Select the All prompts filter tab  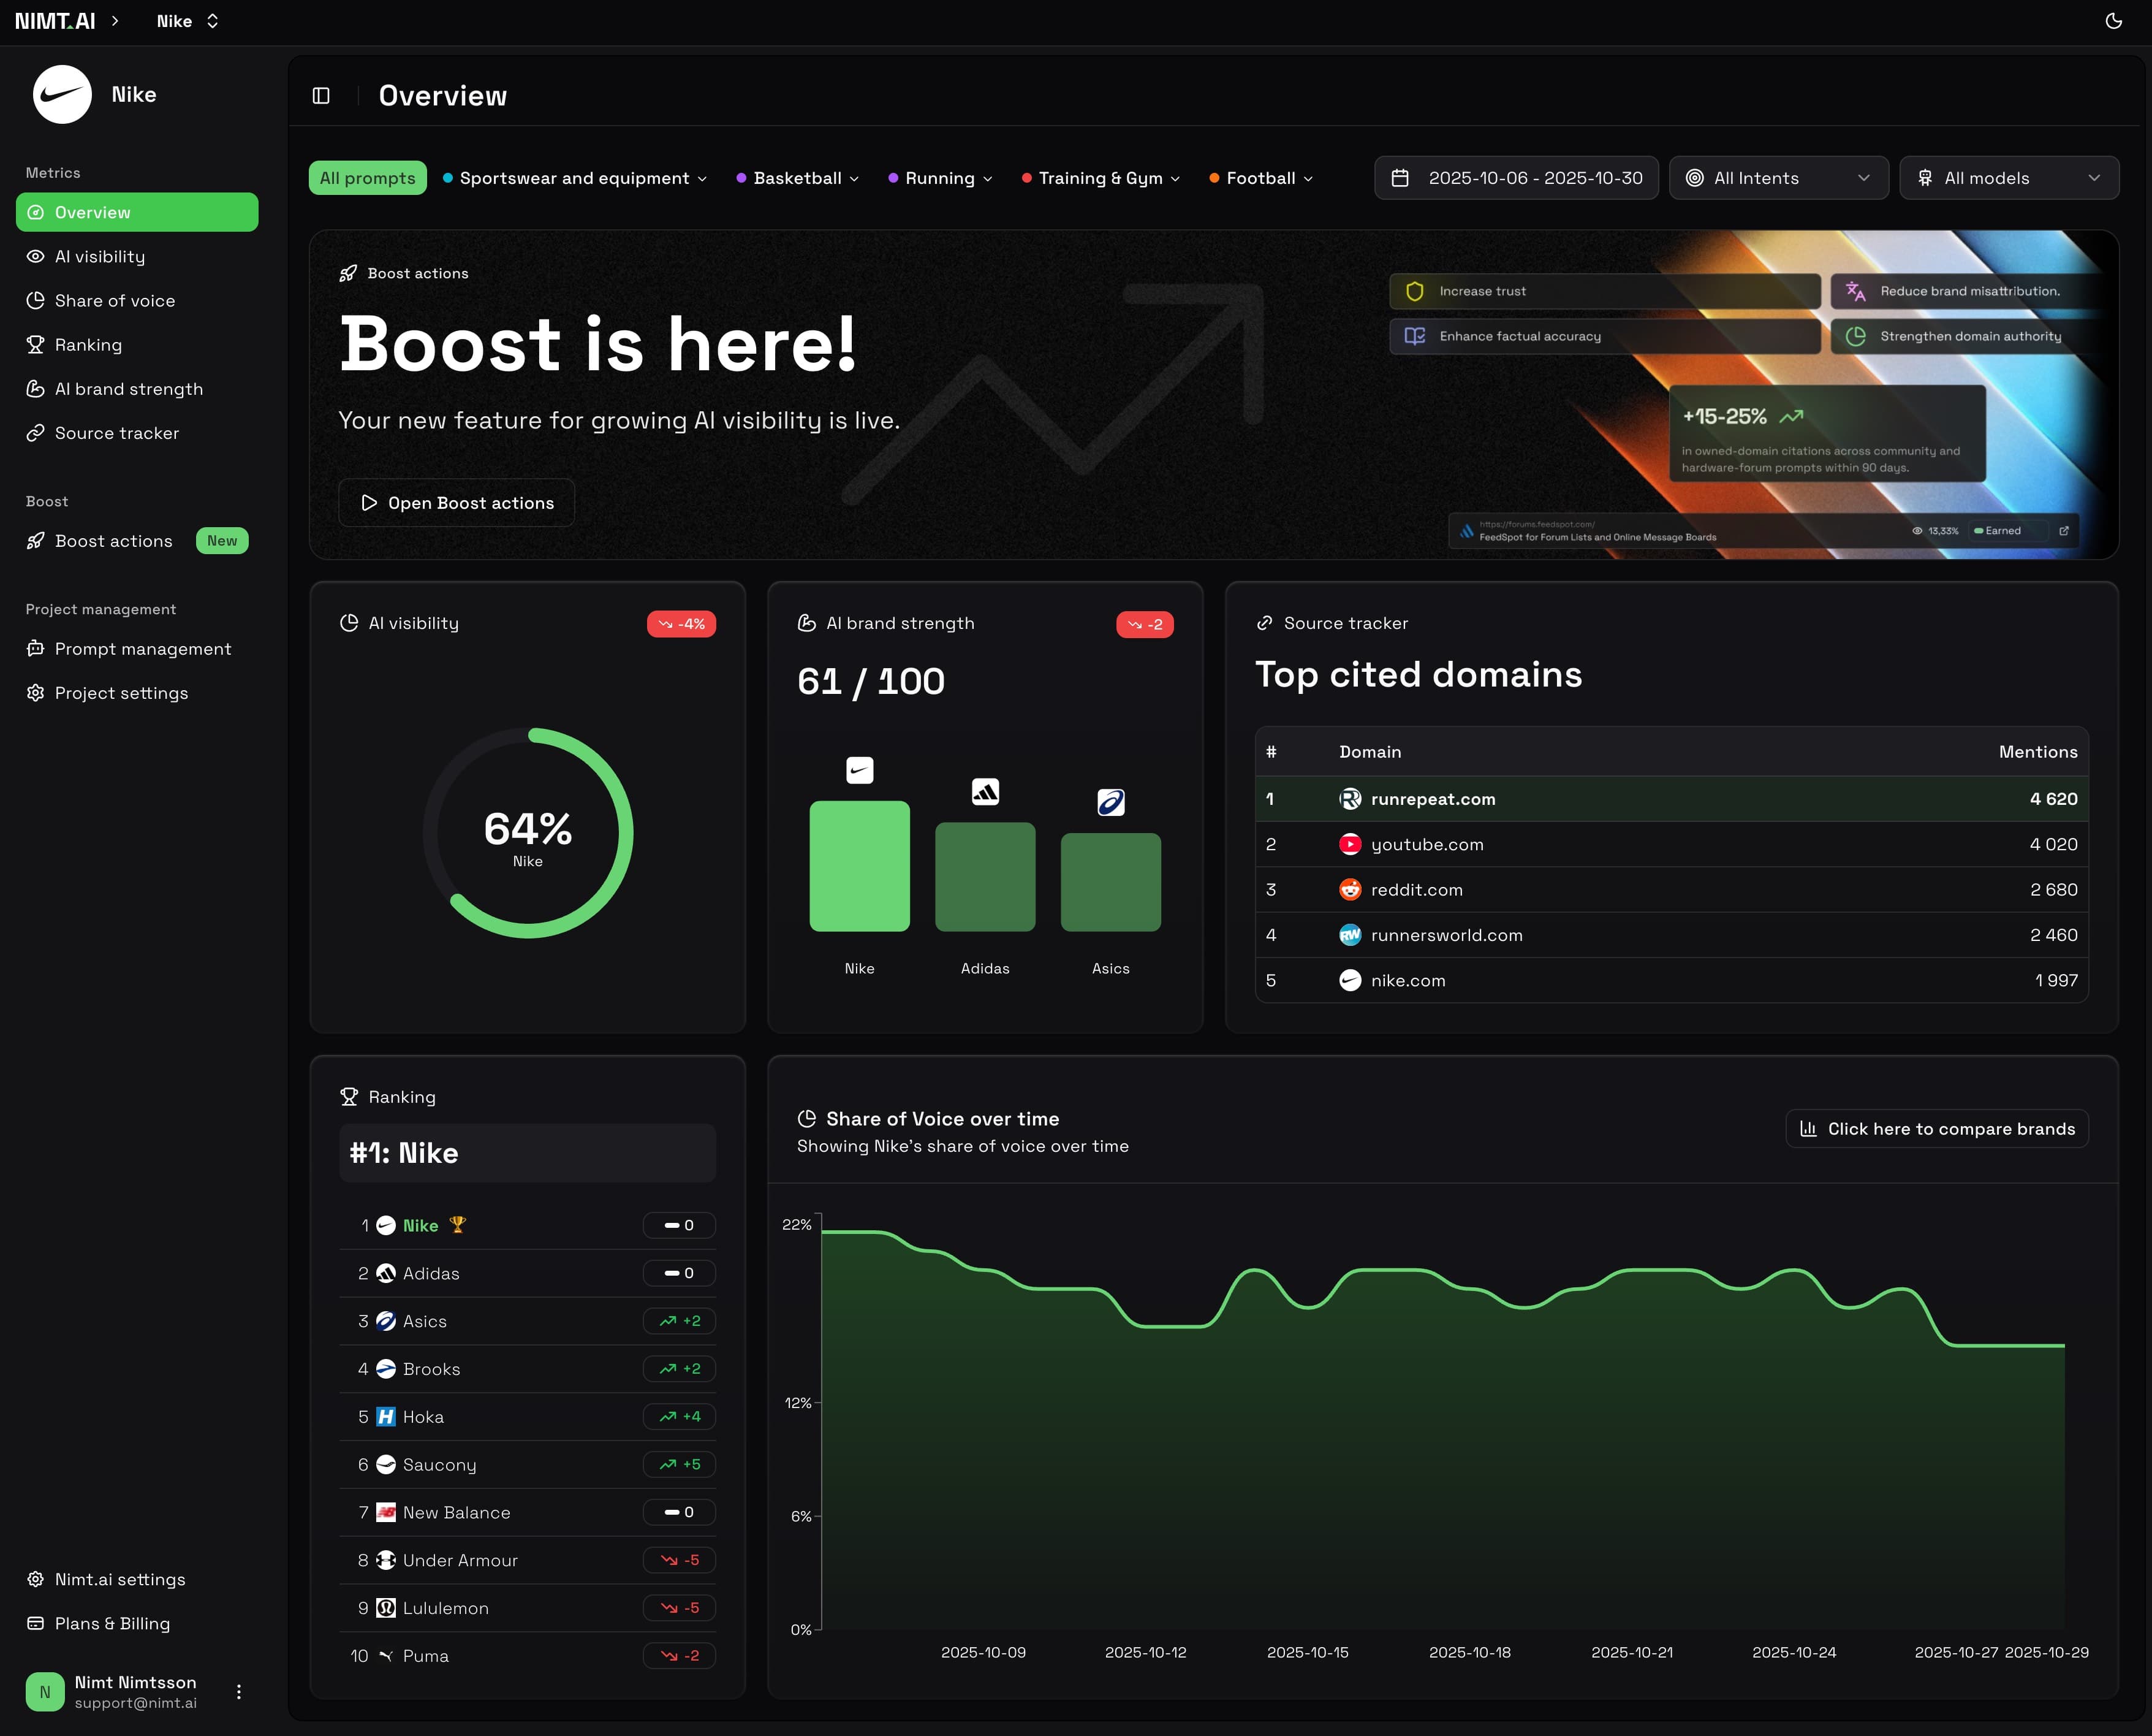coord(367,177)
